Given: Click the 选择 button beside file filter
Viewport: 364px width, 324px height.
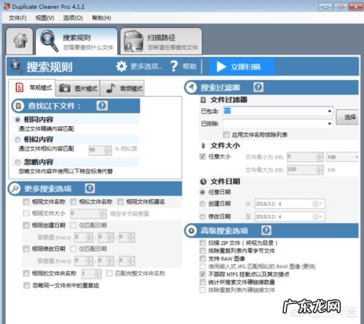Looking at the screenshot, I should [348, 117].
